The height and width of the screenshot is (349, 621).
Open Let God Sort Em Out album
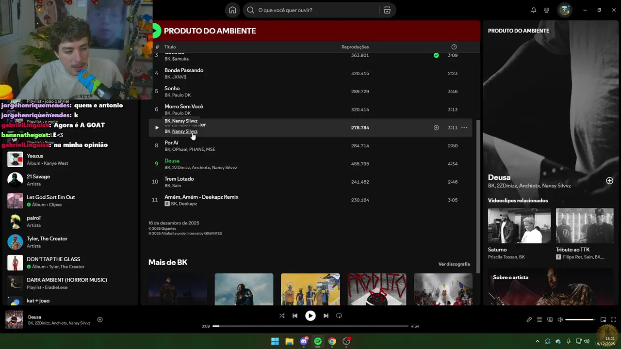[70, 201]
